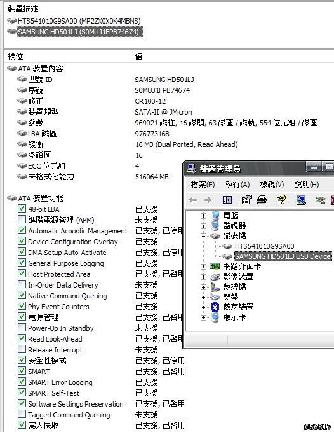
Task: Open the 檢視(V) menu
Action: (x=272, y=185)
